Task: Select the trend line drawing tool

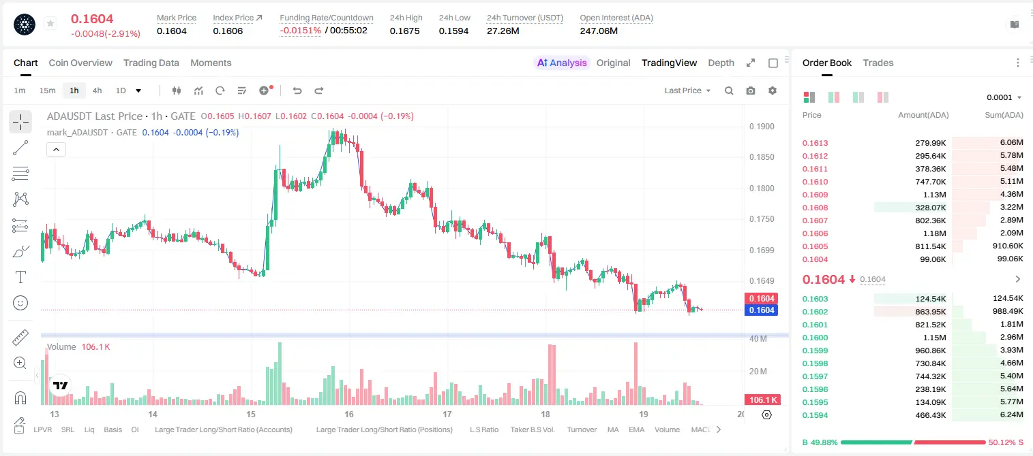Action: coord(20,148)
